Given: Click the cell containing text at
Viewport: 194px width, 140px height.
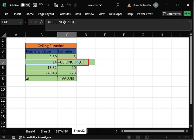Looking at the screenshot, I should tap(41, 78).
